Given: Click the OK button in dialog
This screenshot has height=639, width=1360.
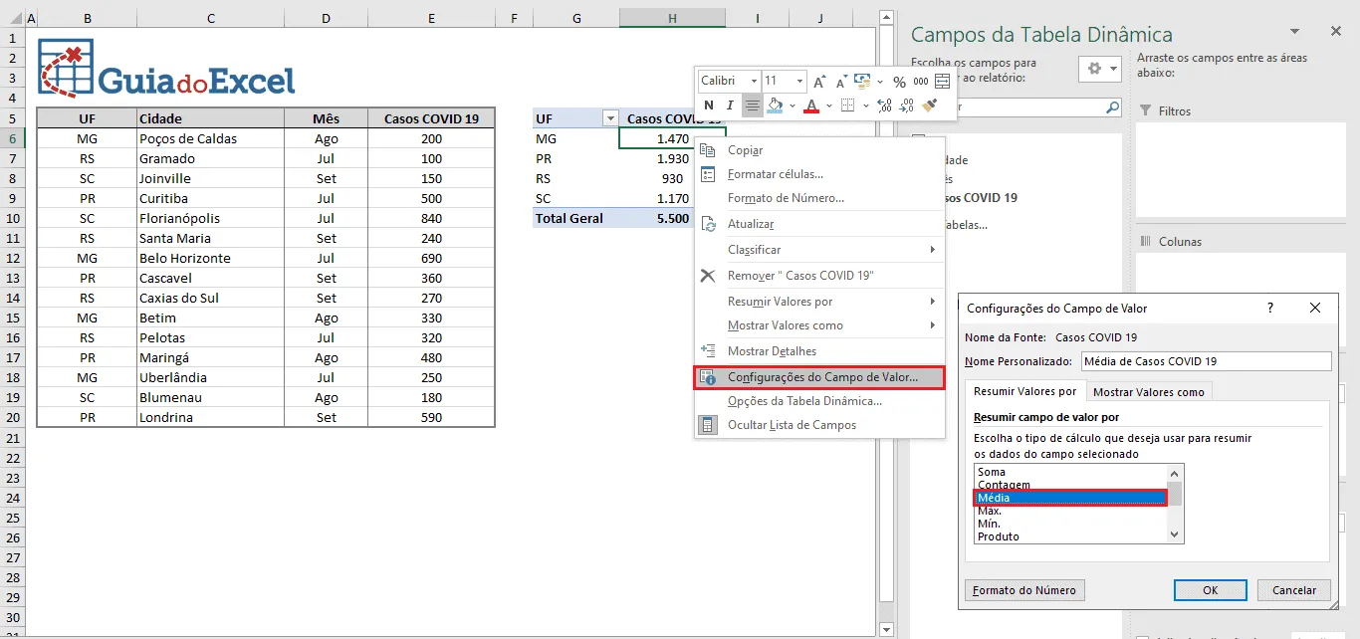Looking at the screenshot, I should point(1210,590).
